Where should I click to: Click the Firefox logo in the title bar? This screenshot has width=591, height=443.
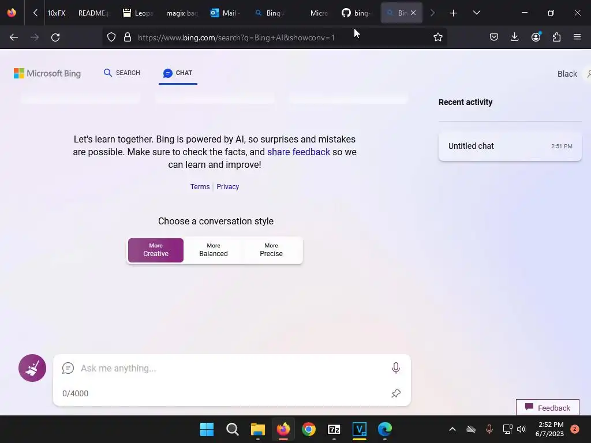12,13
